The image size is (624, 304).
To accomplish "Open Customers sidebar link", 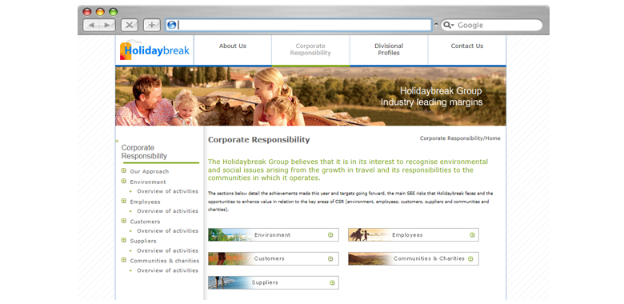I will click(x=146, y=222).
